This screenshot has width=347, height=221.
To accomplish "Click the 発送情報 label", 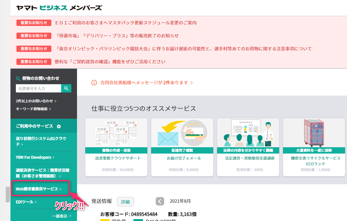I will coord(102,201).
